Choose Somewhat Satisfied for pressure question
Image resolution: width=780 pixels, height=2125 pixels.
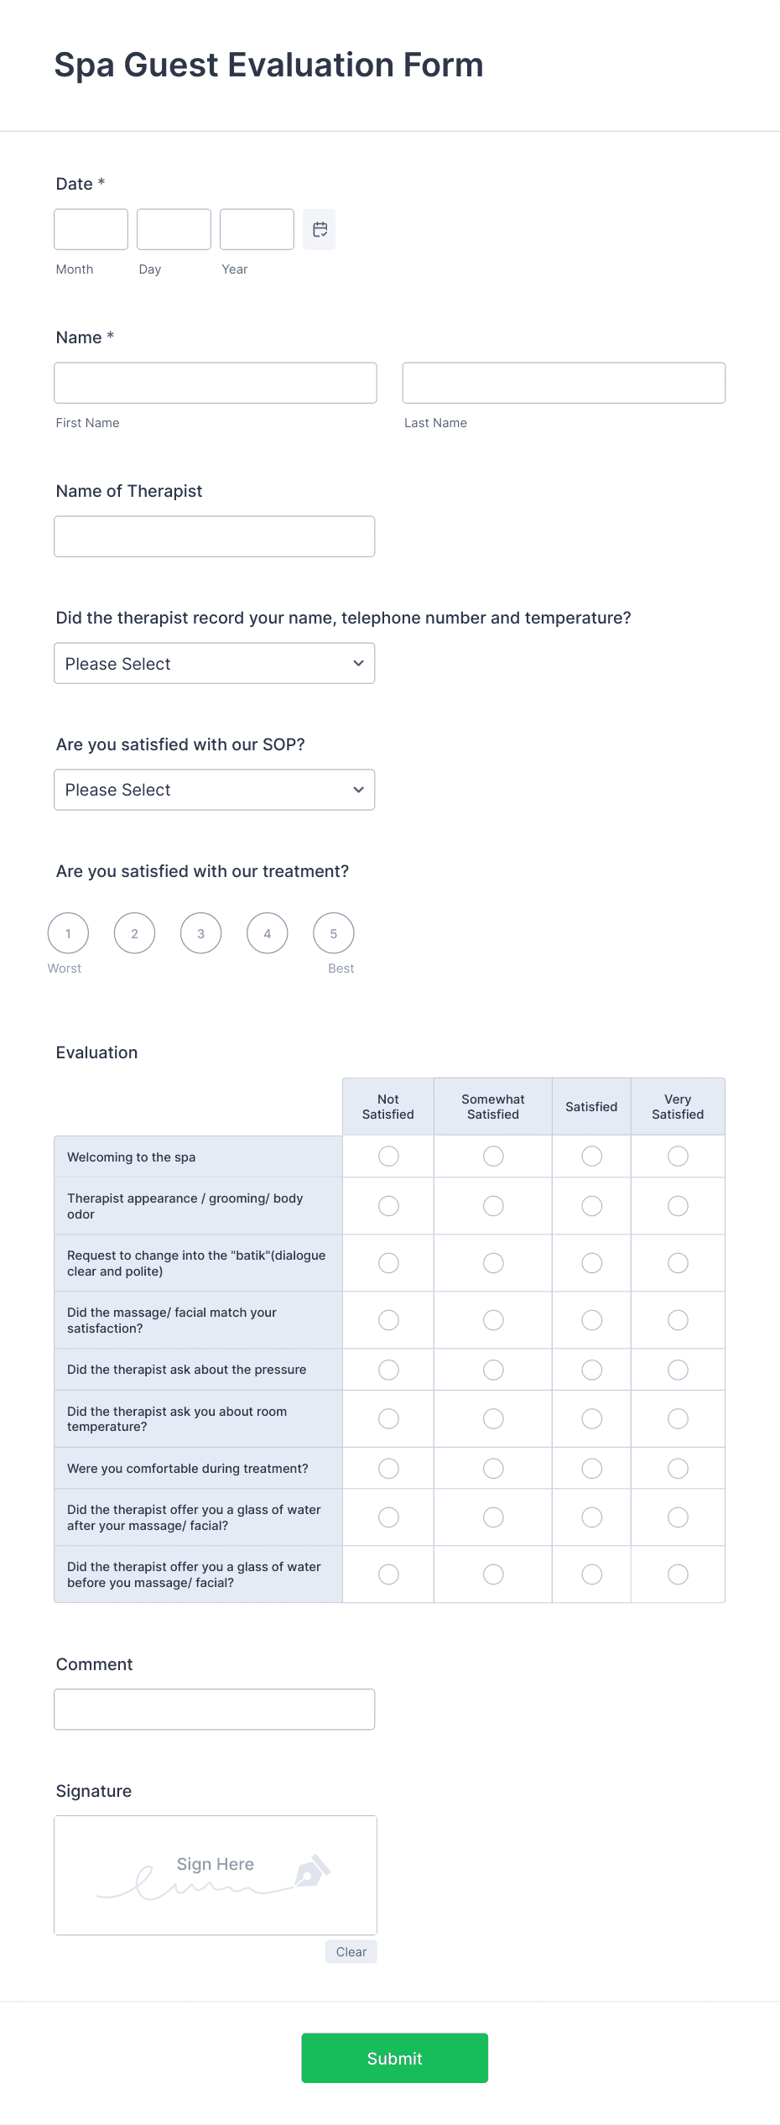pyautogui.click(x=493, y=1370)
